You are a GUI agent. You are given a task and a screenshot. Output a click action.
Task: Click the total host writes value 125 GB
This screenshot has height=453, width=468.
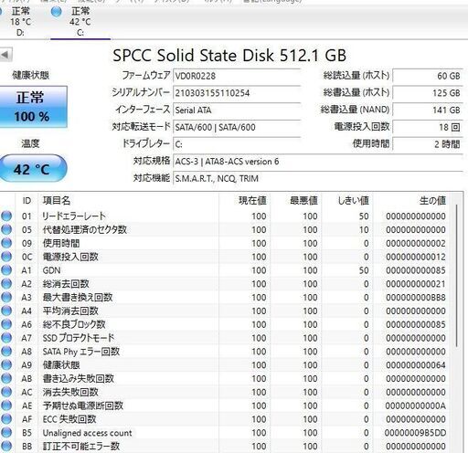(x=428, y=93)
